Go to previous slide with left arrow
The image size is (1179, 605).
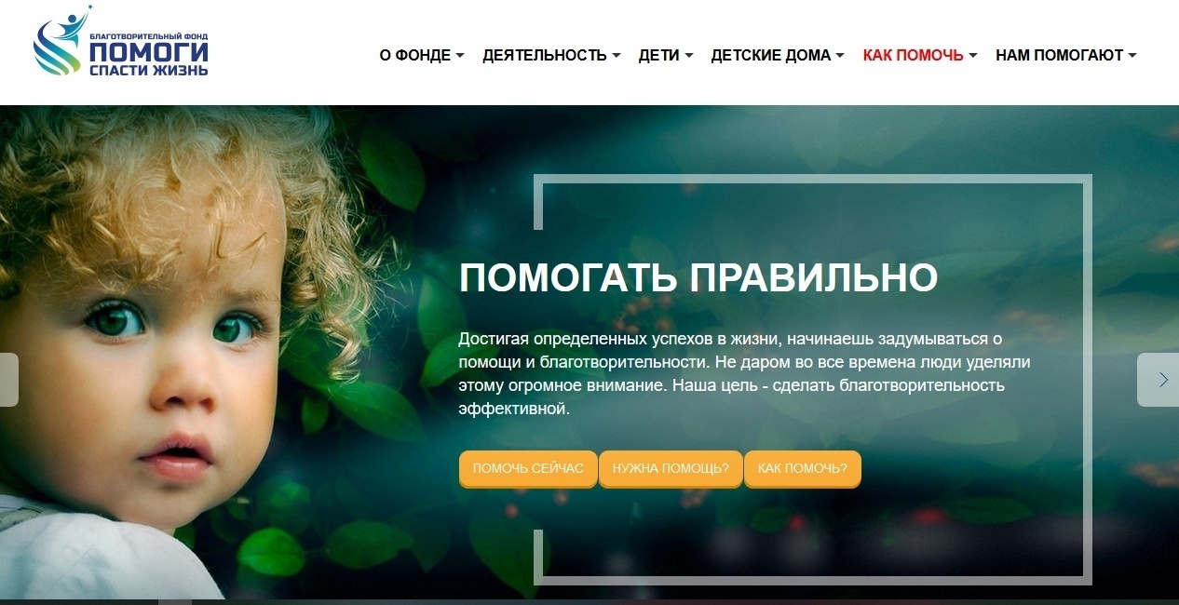tap(8, 380)
